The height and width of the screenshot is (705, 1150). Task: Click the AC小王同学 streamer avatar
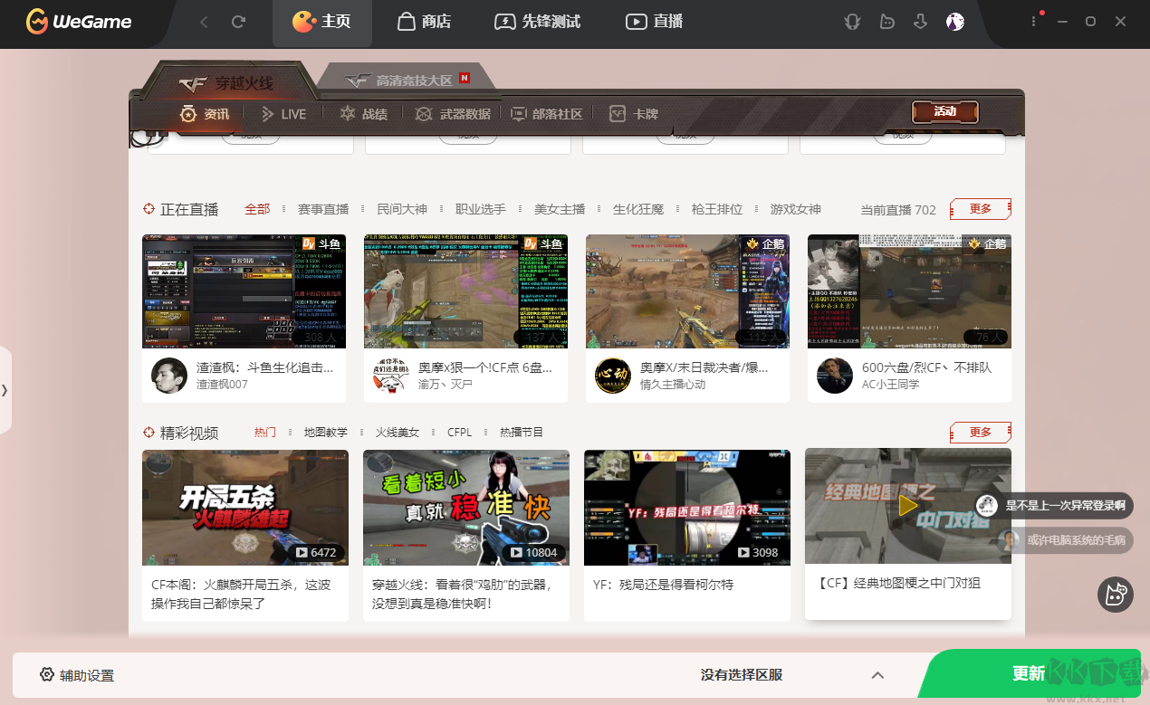835,376
